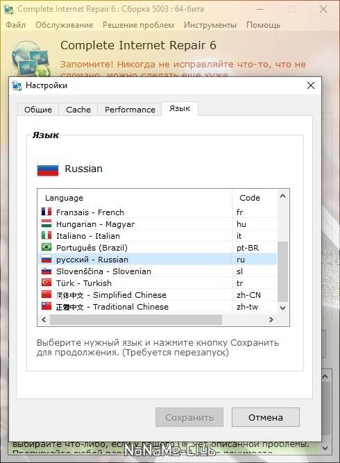The height and width of the screenshot is (463, 340).
Task: Click main window scroll down arrow behind dialog
Action: coord(325,448)
